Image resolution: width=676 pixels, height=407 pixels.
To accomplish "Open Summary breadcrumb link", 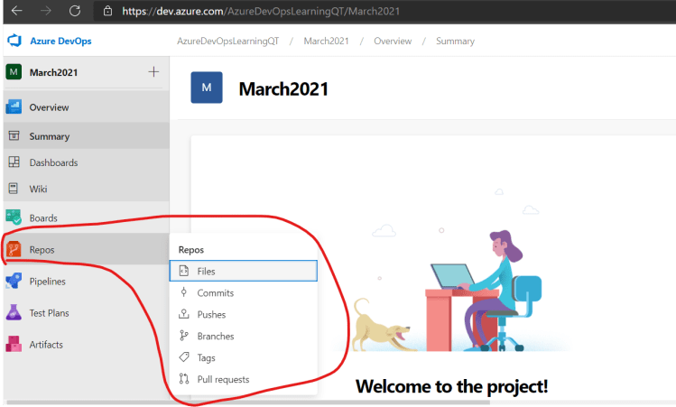I will coord(455,41).
